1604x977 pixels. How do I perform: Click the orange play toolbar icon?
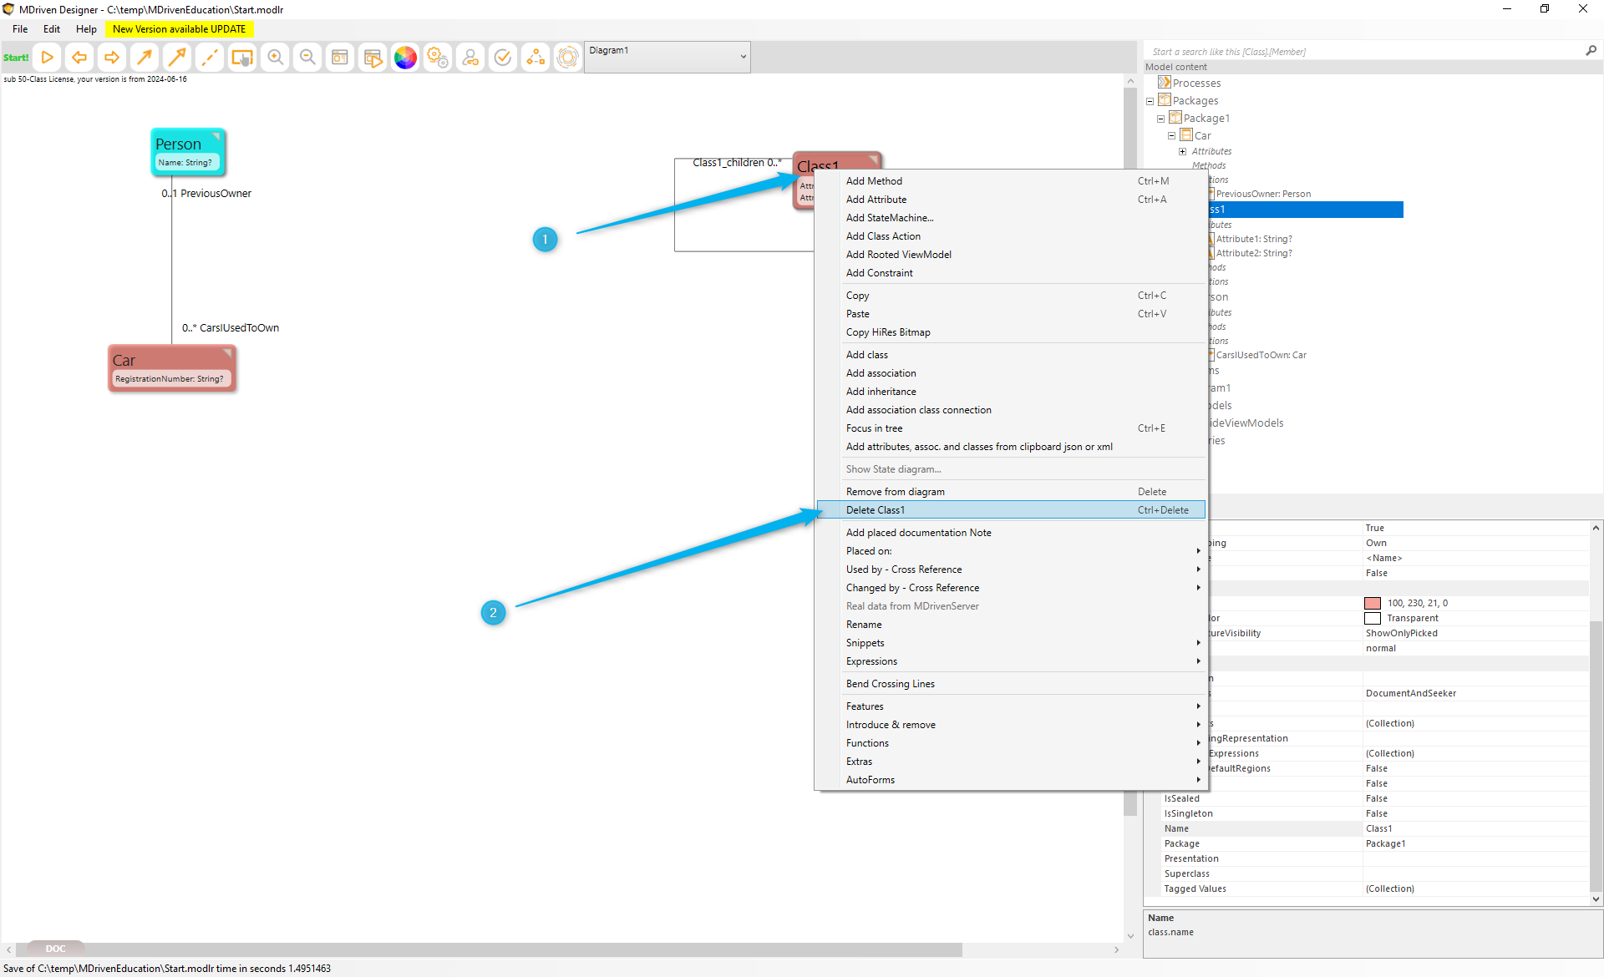click(48, 58)
